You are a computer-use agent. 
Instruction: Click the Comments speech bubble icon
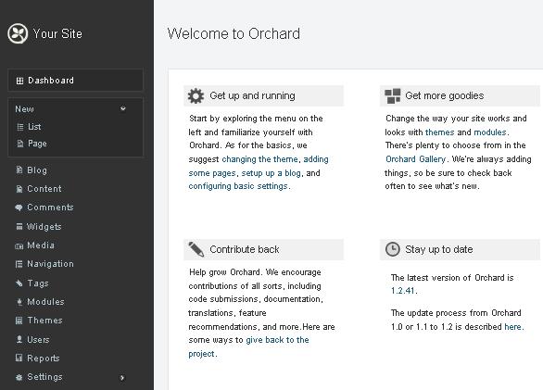tap(19, 208)
